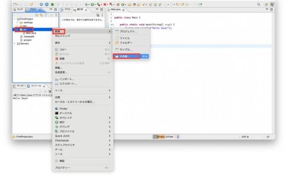The height and width of the screenshot is (180, 287).
Task: Click ローカル・ヒストリーからの復元...
Action: pos(83,102)
